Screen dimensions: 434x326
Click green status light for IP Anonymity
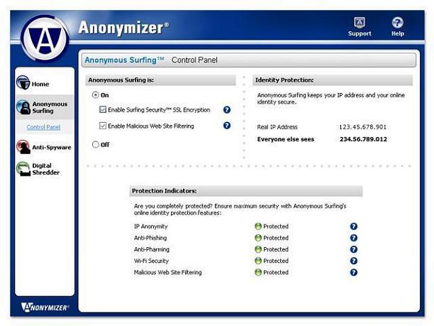[x=258, y=226]
